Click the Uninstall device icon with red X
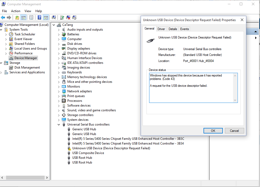 pyautogui.click(x=68, y=18)
